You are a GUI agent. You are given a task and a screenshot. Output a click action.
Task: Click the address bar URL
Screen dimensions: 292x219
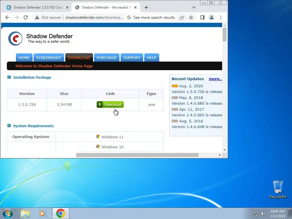tap(94, 17)
